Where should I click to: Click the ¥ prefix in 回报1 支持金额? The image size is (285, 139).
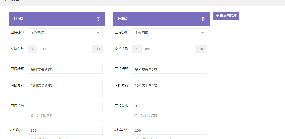32,49
